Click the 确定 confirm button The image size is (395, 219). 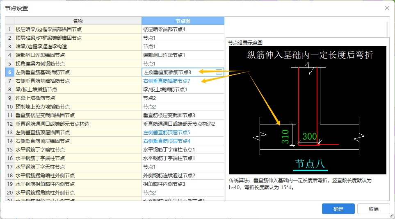coord(338,209)
